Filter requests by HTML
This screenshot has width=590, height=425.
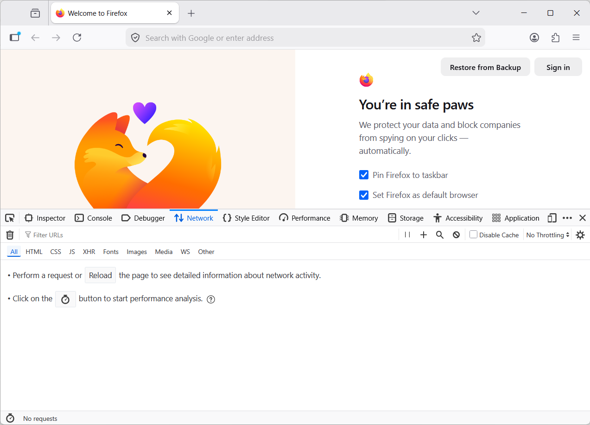34,252
